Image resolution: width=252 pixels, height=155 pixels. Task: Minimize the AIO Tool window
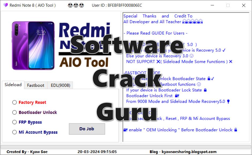[x=212, y=5]
